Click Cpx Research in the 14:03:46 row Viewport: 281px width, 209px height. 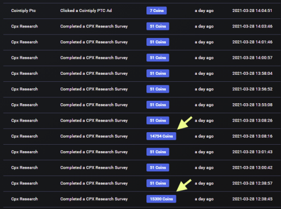pos(24,26)
